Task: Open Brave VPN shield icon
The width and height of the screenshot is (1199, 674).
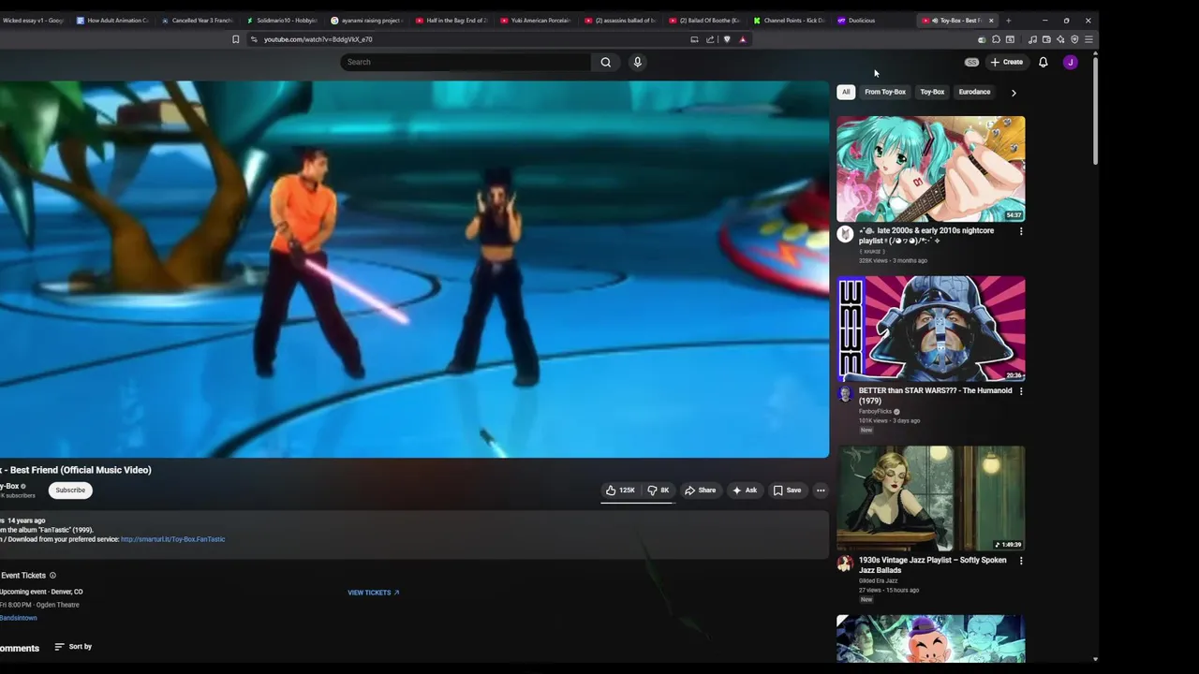Action: (x=1074, y=39)
